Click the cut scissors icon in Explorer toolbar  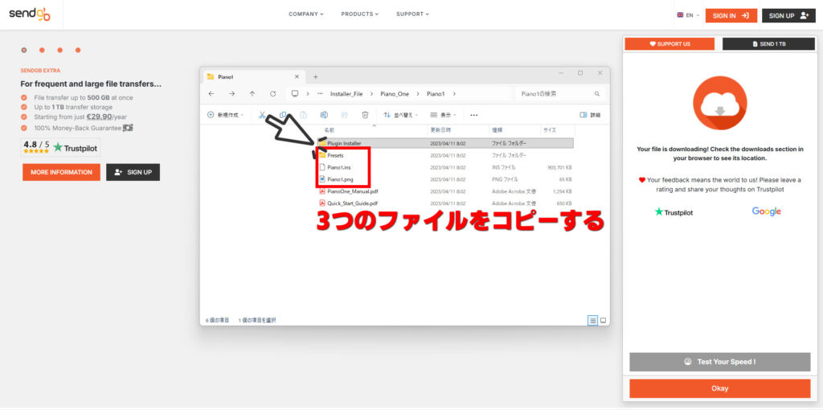(262, 115)
